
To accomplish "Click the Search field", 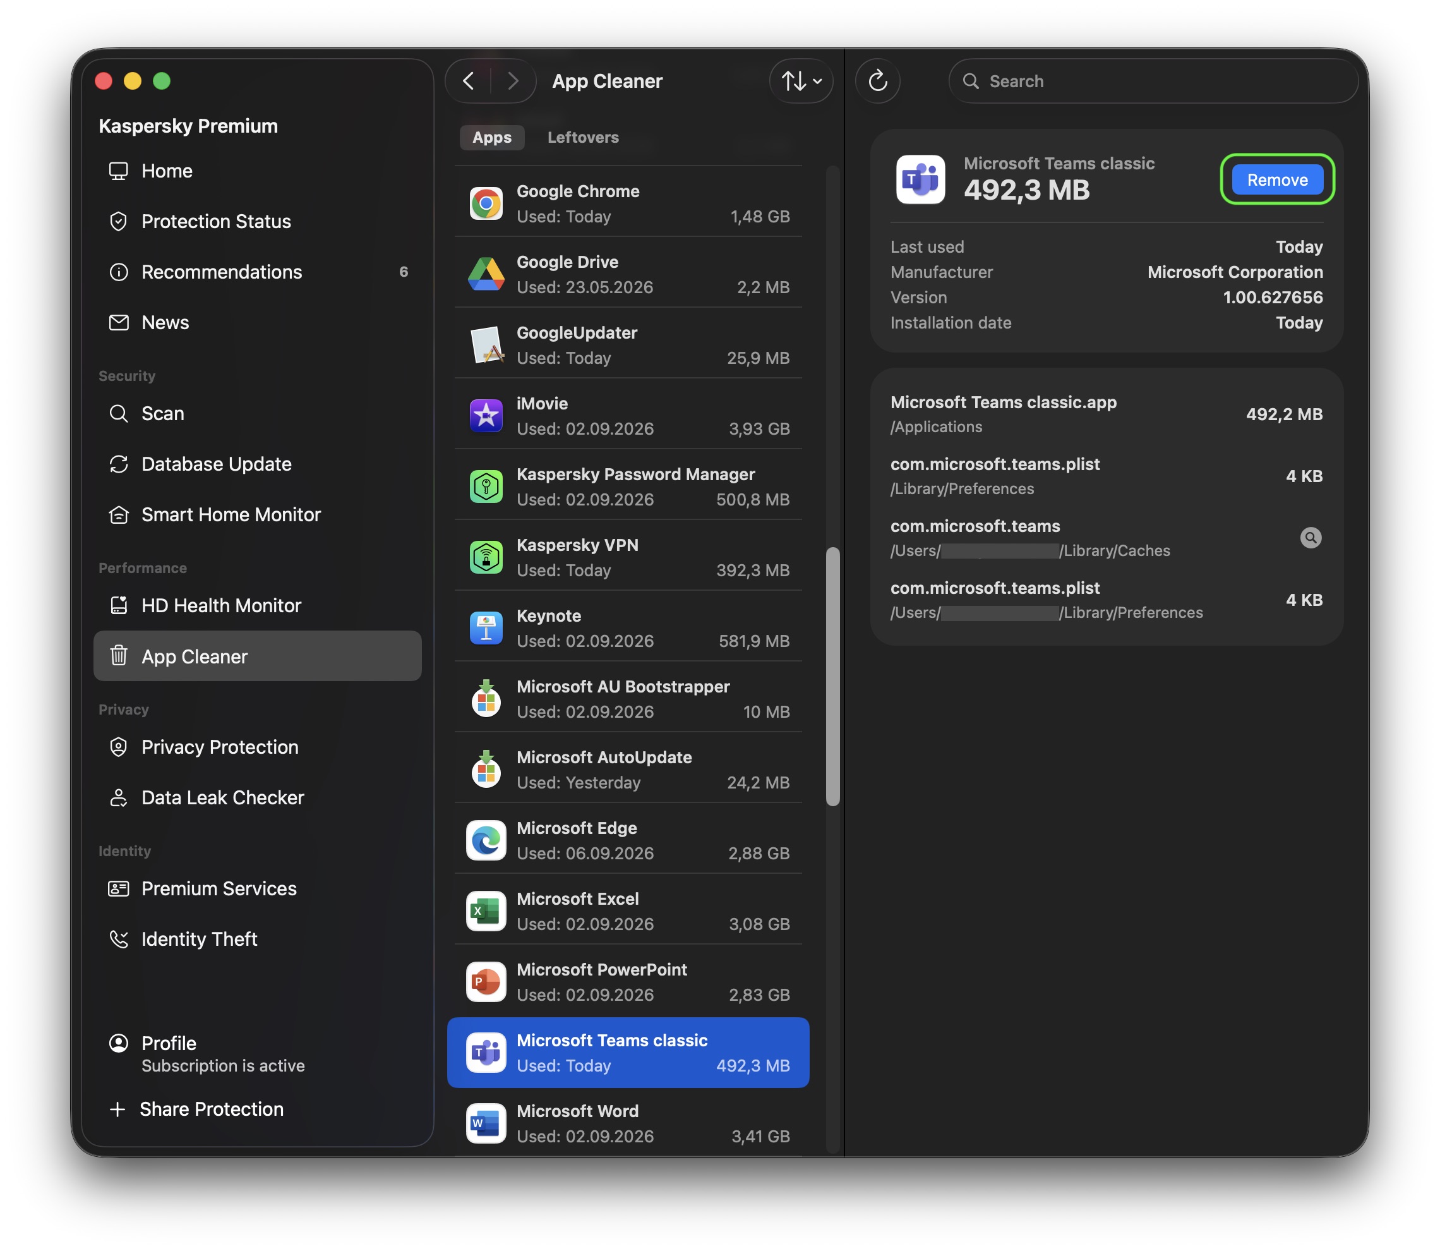I will pyautogui.click(x=1153, y=81).
